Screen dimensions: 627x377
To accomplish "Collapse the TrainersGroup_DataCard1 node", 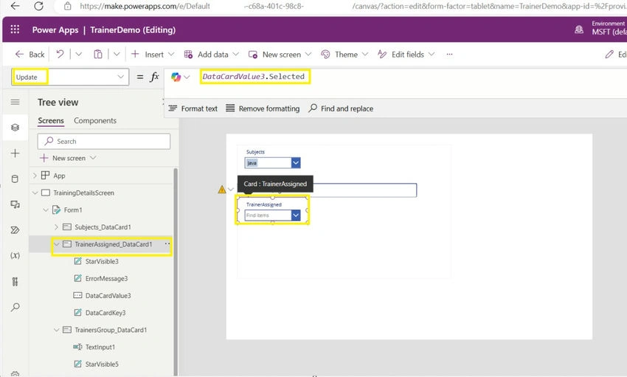I will (x=56, y=330).
